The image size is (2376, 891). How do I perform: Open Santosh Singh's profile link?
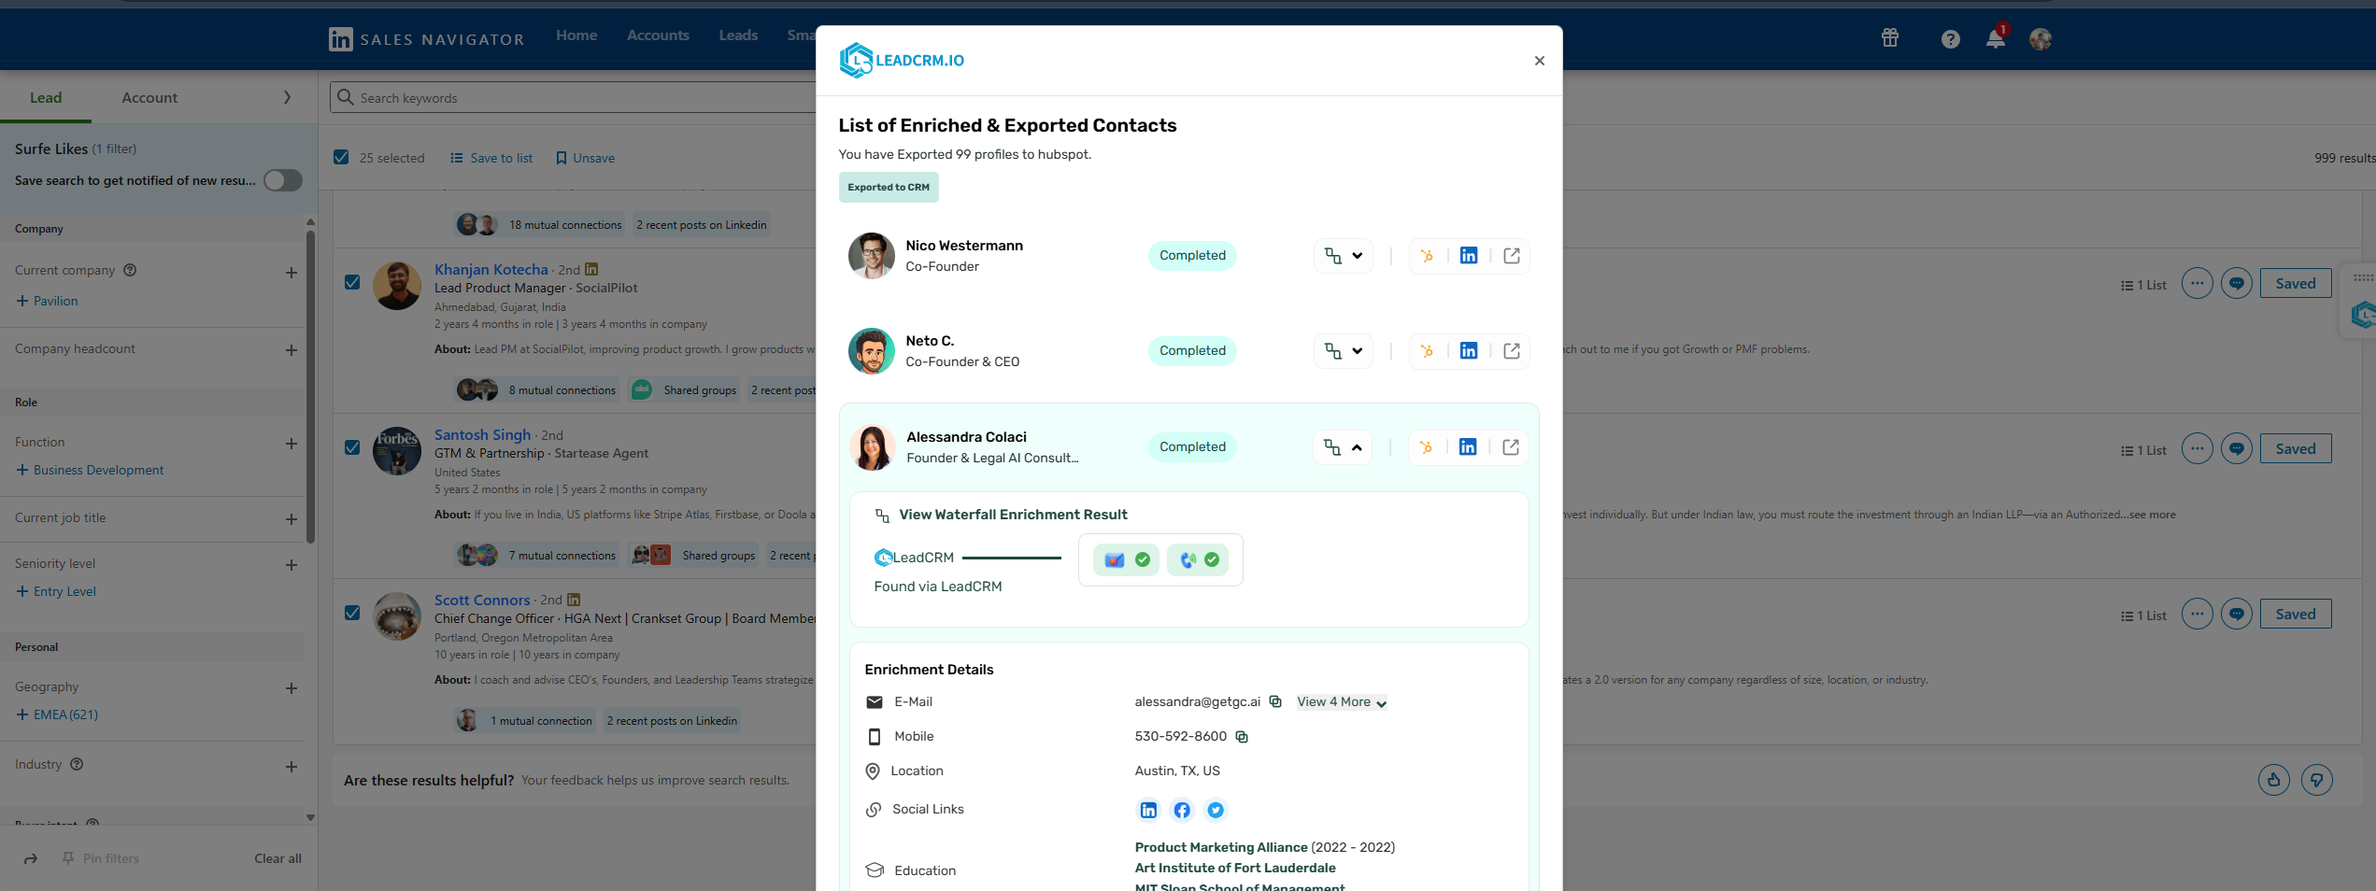[482, 435]
